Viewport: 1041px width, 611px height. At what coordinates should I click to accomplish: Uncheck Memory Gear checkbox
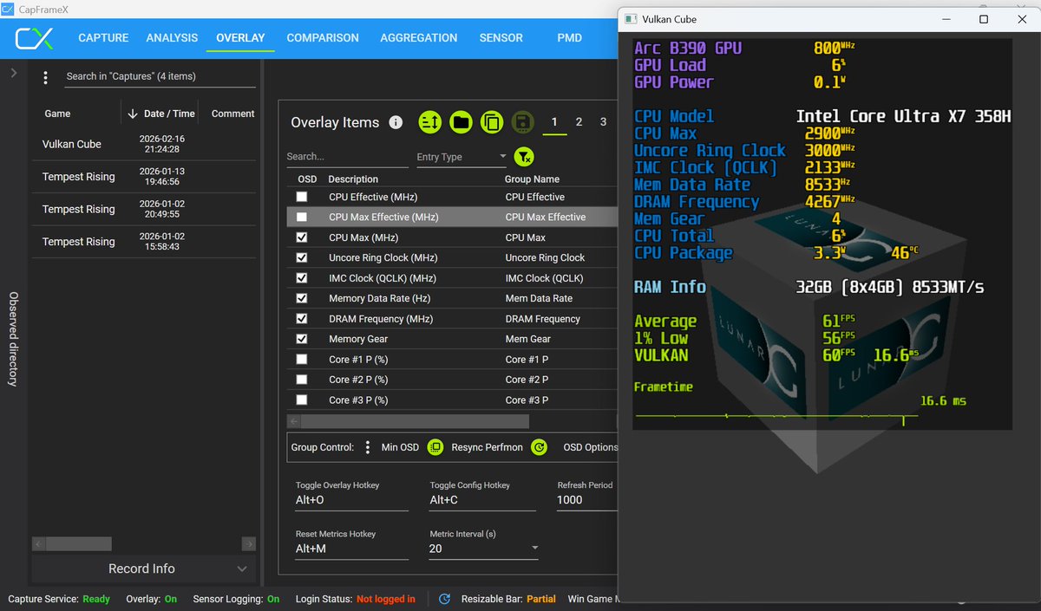pos(302,339)
